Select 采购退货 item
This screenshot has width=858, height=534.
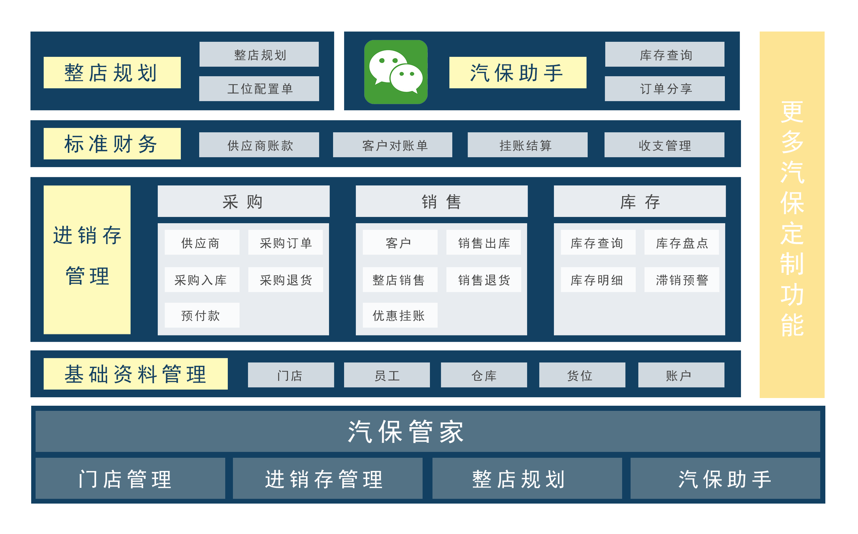pyautogui.click(x=286, y=280)
